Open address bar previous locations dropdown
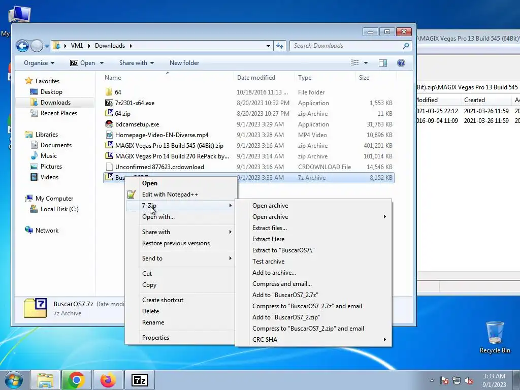This screenshot has width=520, height=390. point(268,46)
